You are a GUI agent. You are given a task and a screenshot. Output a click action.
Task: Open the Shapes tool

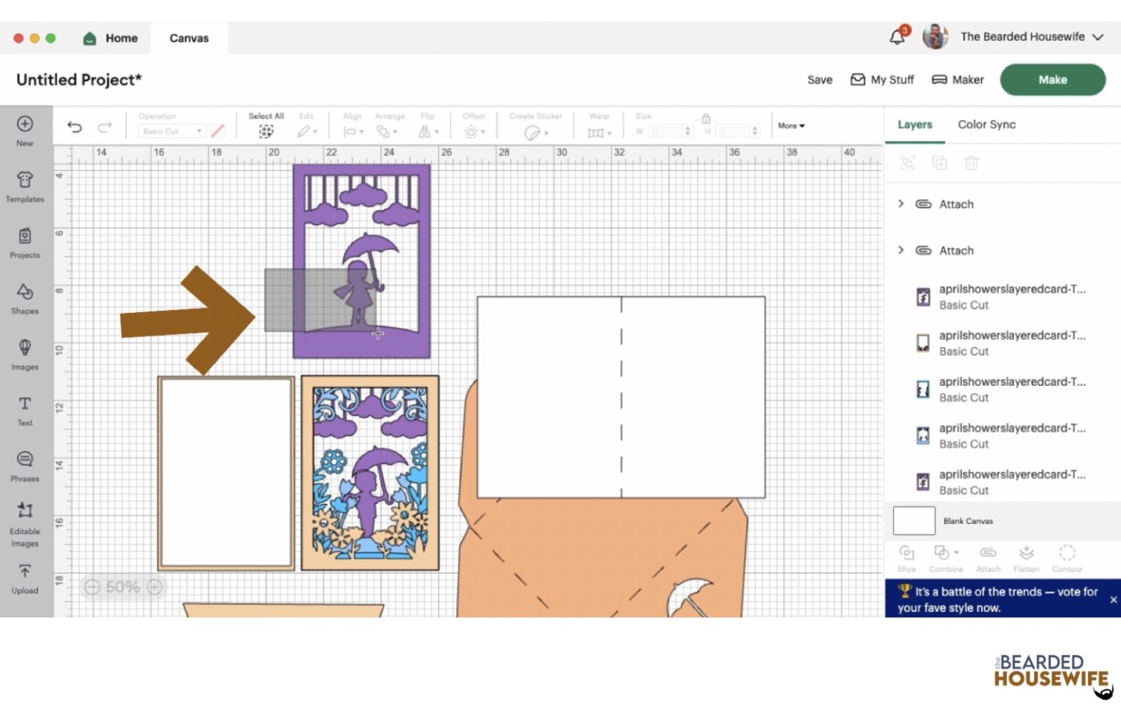click(x=25, y=298)
